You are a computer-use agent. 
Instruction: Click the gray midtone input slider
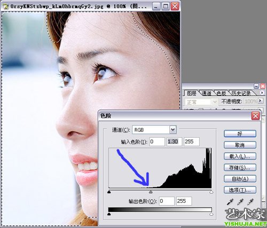pyautogui.click(x=151, y=192)
